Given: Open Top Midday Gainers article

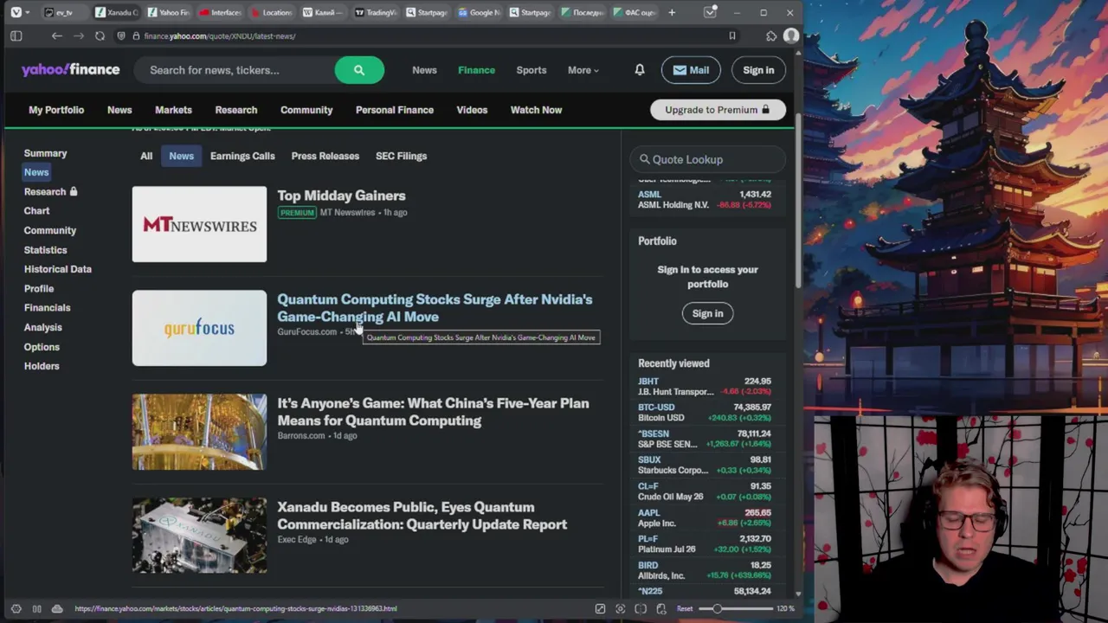Looking at the screenshot, I should coord(341,196).
